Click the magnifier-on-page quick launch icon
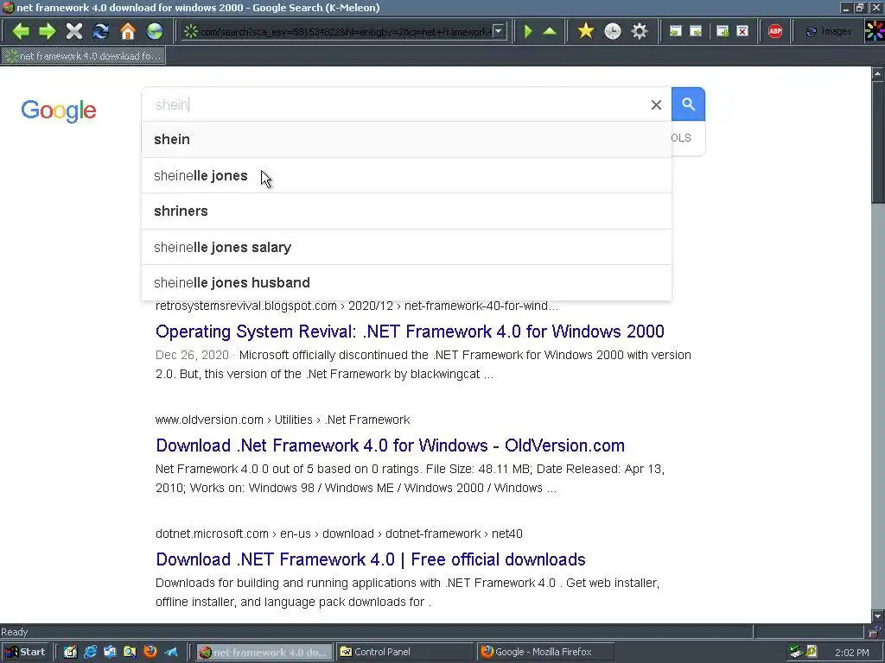The image size is (885, 663). pos(130,652)
